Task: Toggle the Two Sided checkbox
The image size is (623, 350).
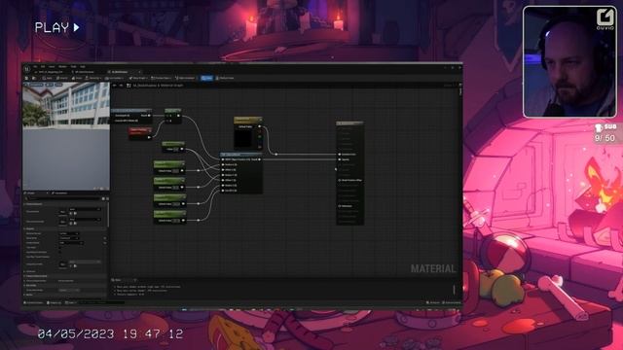Action: pos(60,248)
